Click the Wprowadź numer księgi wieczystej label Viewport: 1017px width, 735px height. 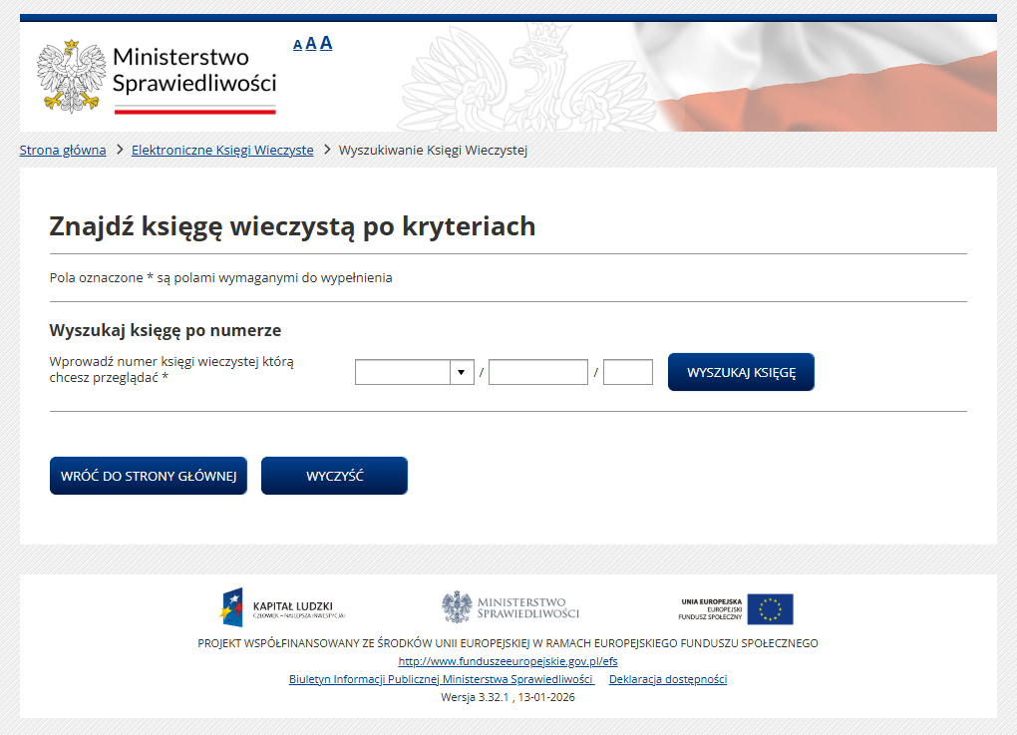(171, 370)
